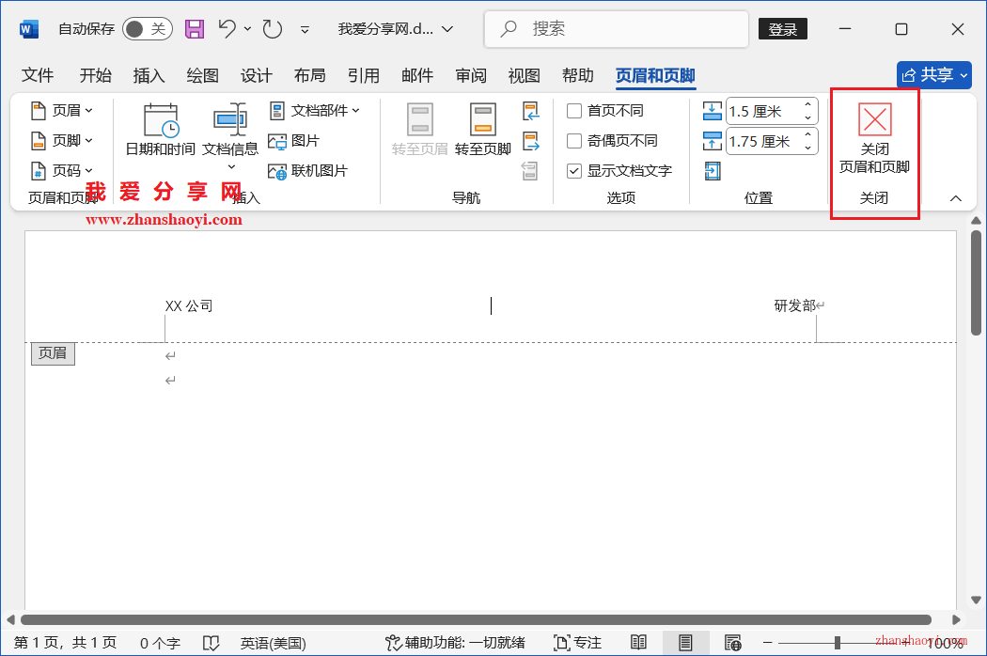Click 关闭页眉和页脚 to close header and footer
Screen dimensions: 987x656
pyautogui.click(x=874, y=138)
